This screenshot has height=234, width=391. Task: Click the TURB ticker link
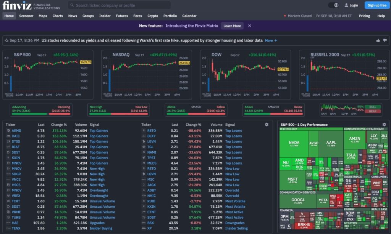click(16, 217)
